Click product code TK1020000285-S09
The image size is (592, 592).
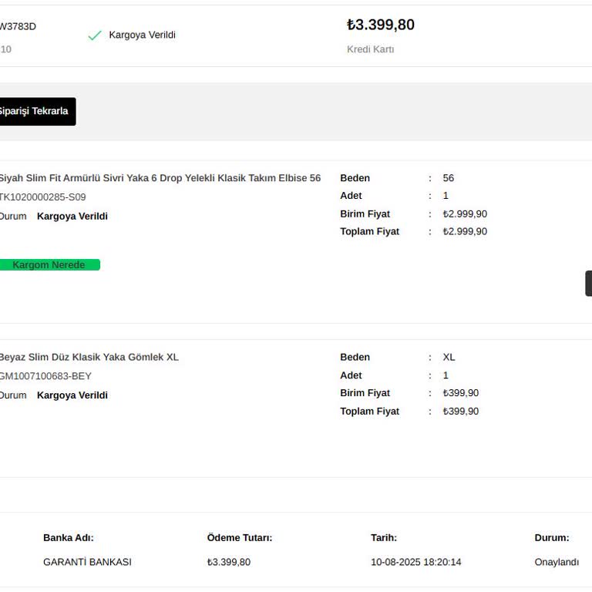[42, 197]
